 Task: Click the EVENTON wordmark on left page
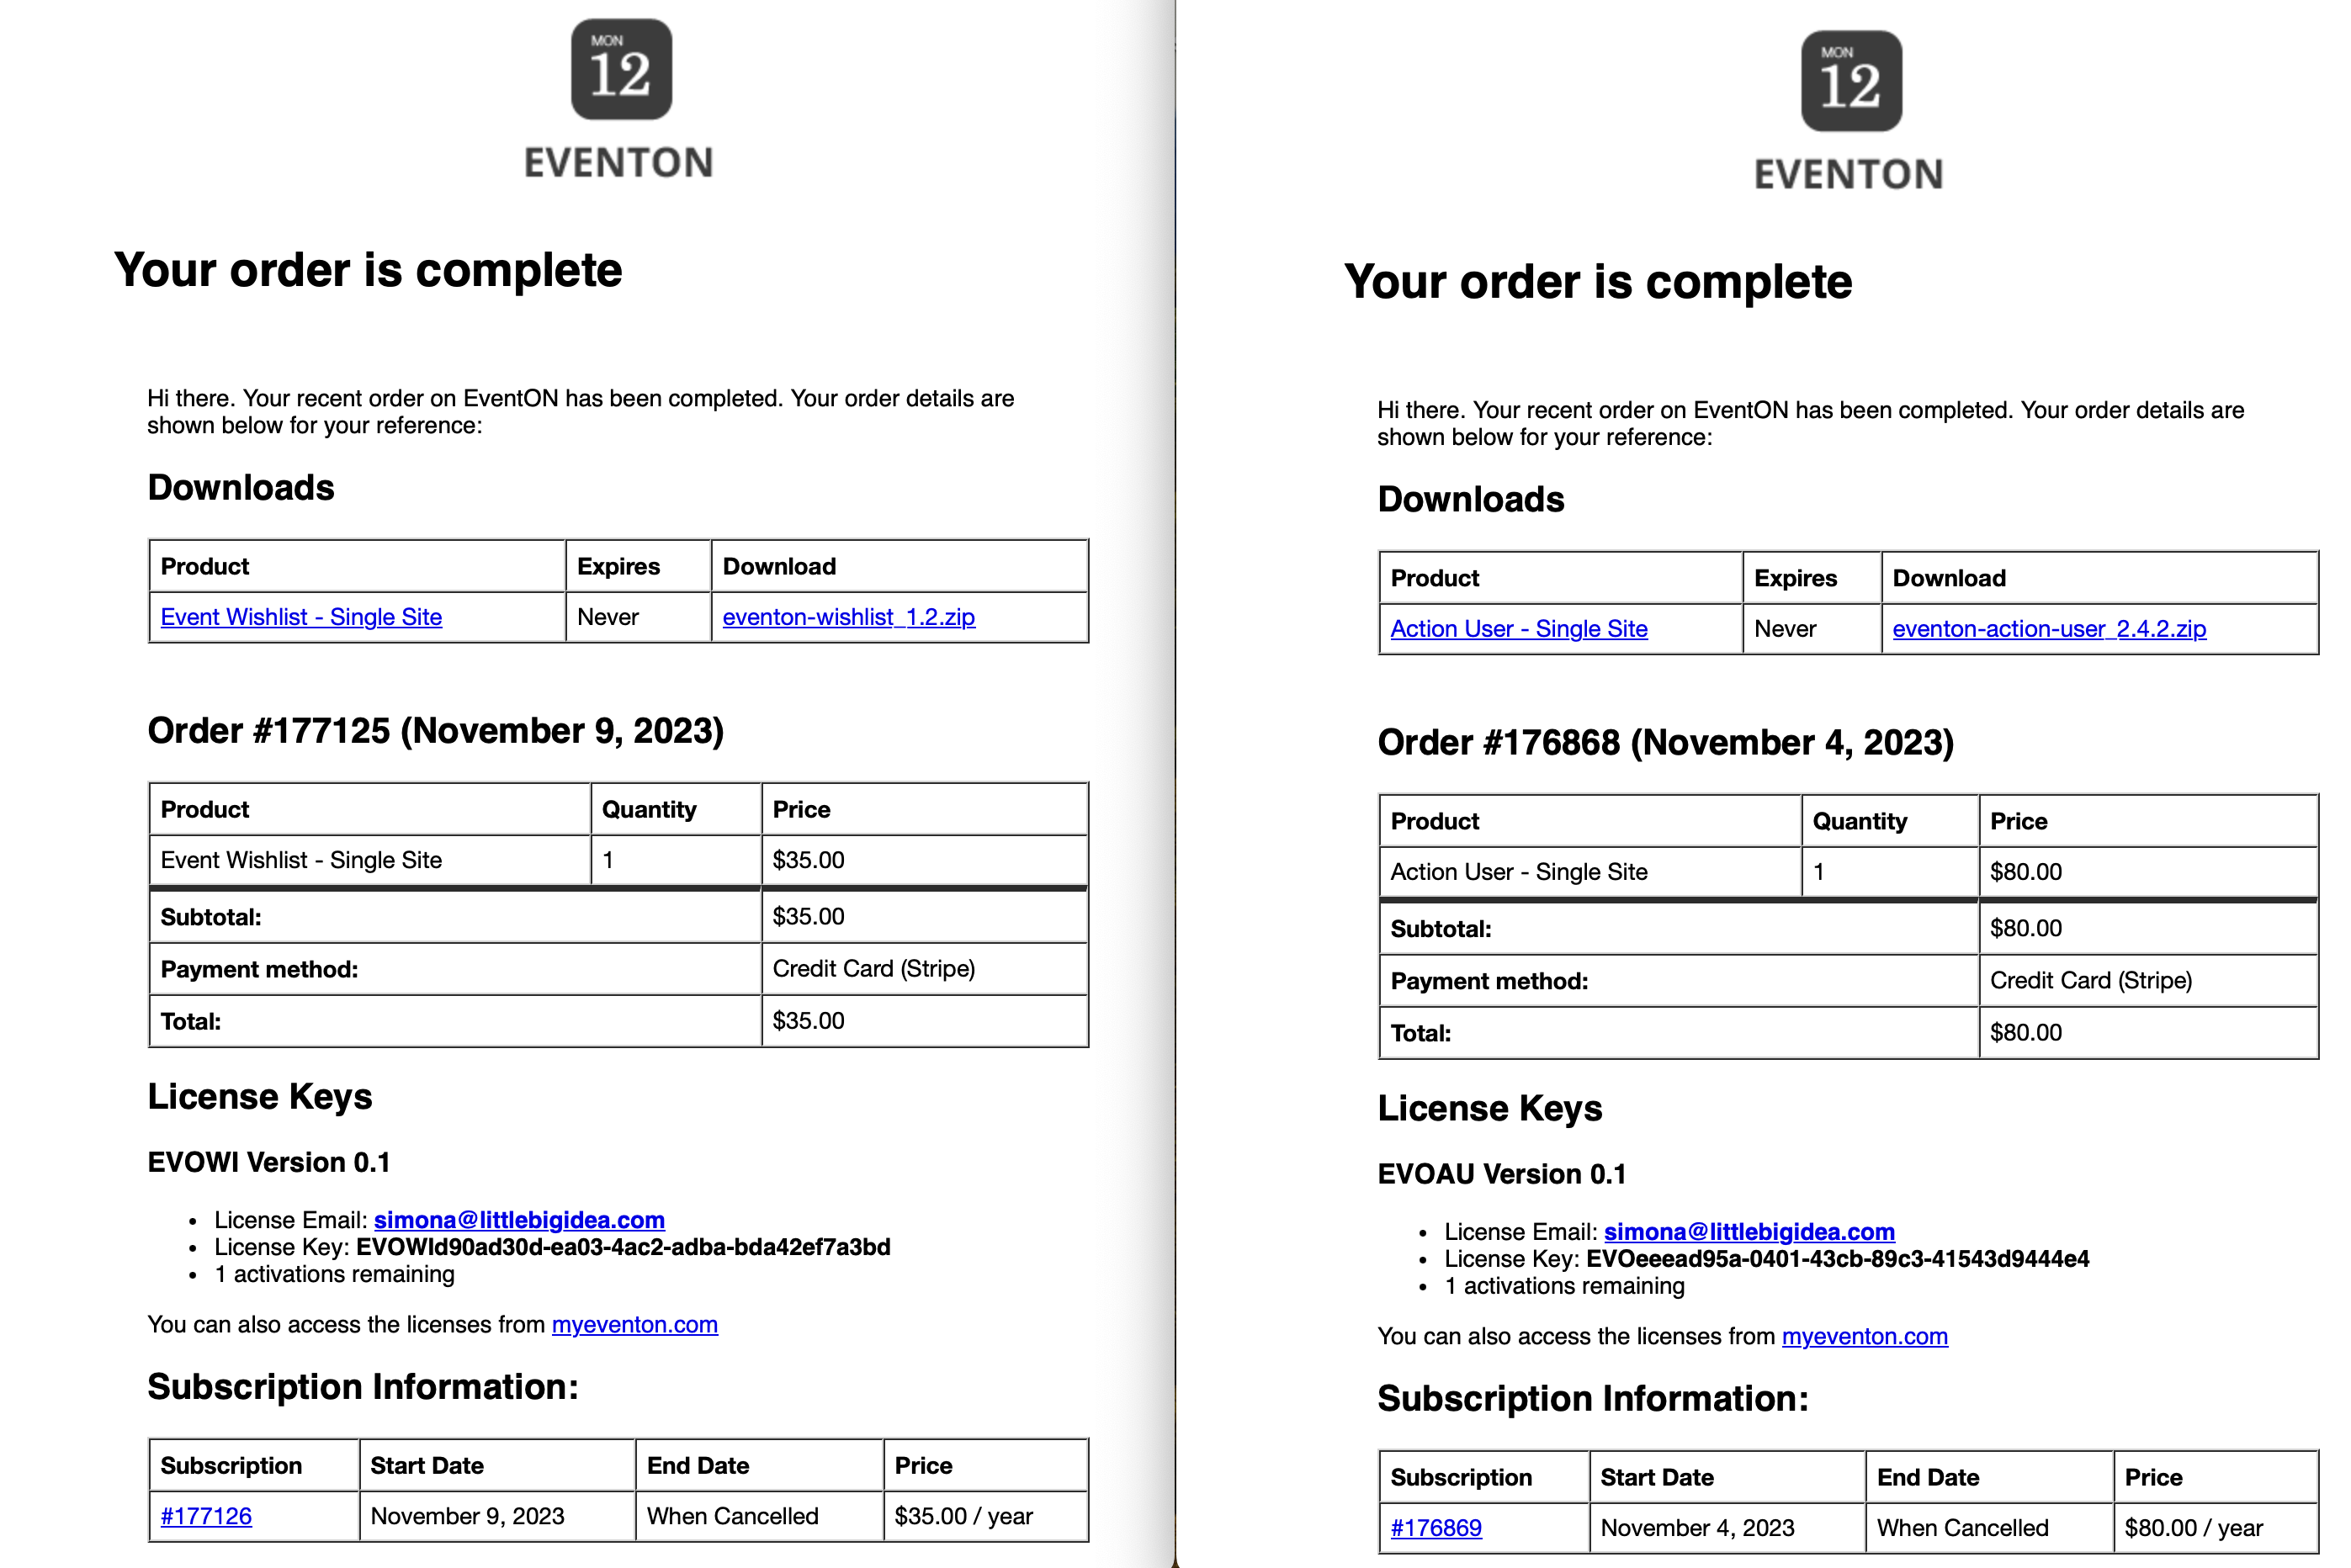click(619, 163)
